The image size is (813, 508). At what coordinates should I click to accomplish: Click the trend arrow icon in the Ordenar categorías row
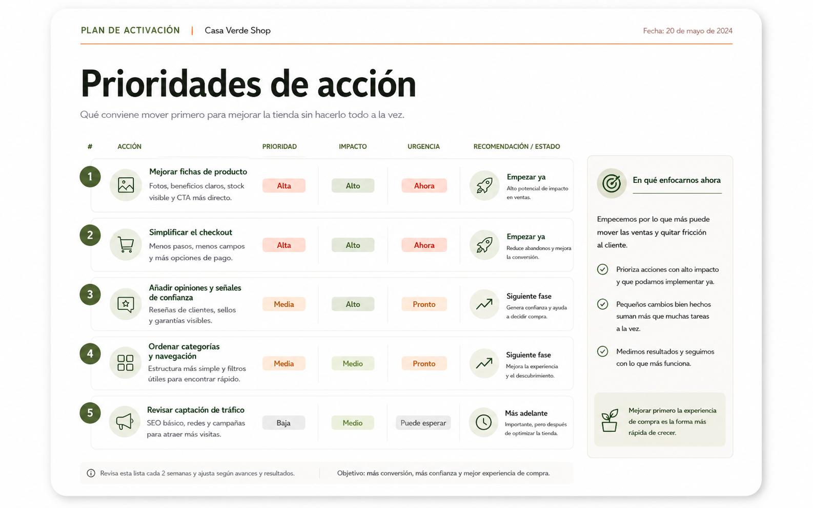click(484, 363)
